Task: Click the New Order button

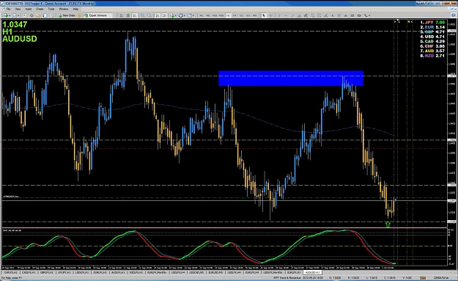Action: click(67, 15)
